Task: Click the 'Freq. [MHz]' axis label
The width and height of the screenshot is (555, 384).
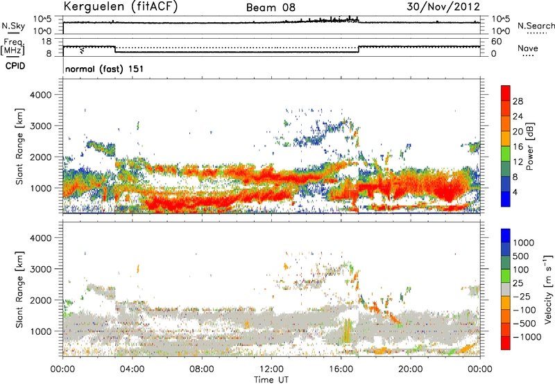Action: [x=12, y=46]
